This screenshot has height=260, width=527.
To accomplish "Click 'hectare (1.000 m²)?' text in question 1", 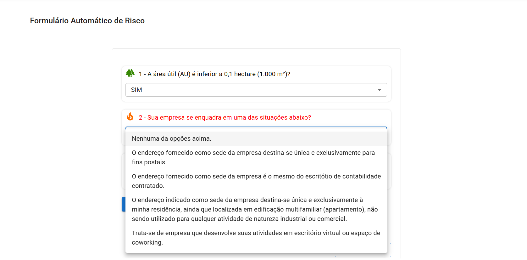I will point(262,74).
